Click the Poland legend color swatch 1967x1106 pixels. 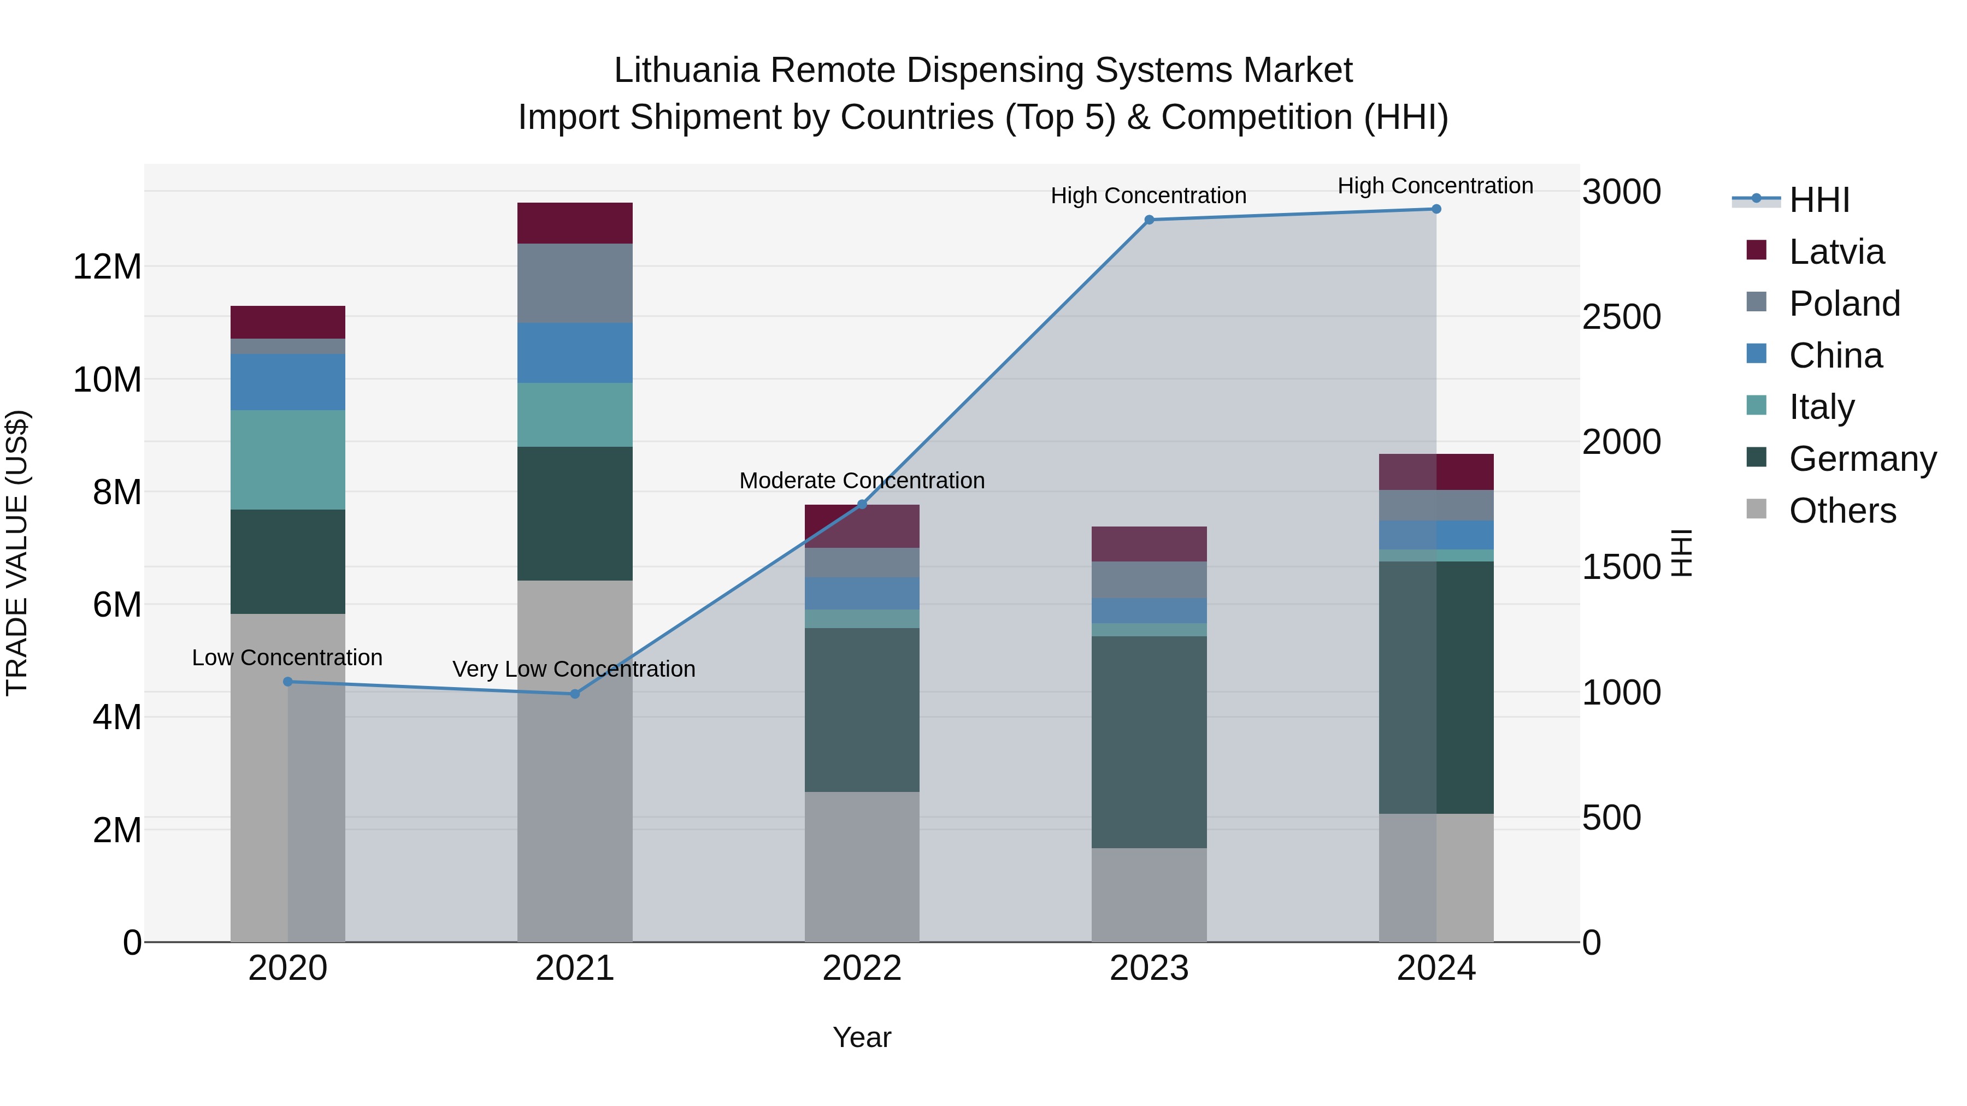point(1756,301)
